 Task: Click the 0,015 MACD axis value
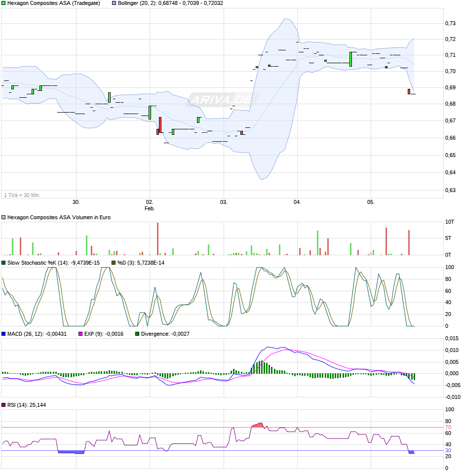[x=452, y=339]
